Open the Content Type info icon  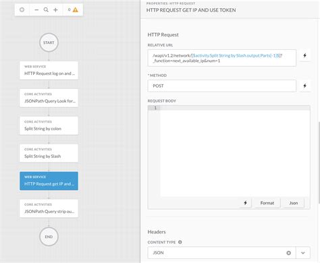(x=180, y=242)
